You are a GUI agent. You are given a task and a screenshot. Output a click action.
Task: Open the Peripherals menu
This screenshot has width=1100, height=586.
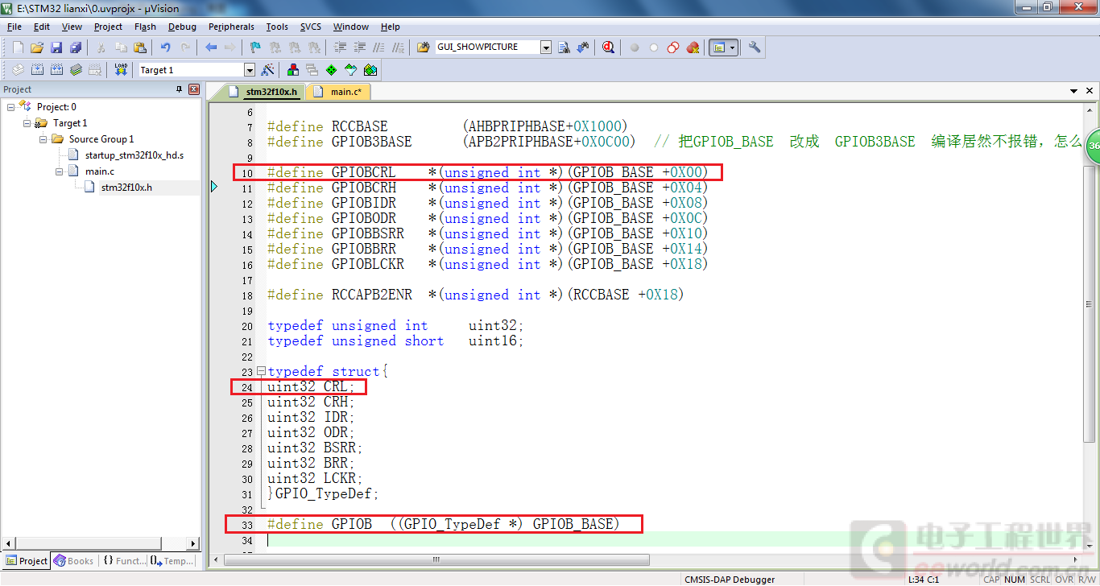point(231,27)
